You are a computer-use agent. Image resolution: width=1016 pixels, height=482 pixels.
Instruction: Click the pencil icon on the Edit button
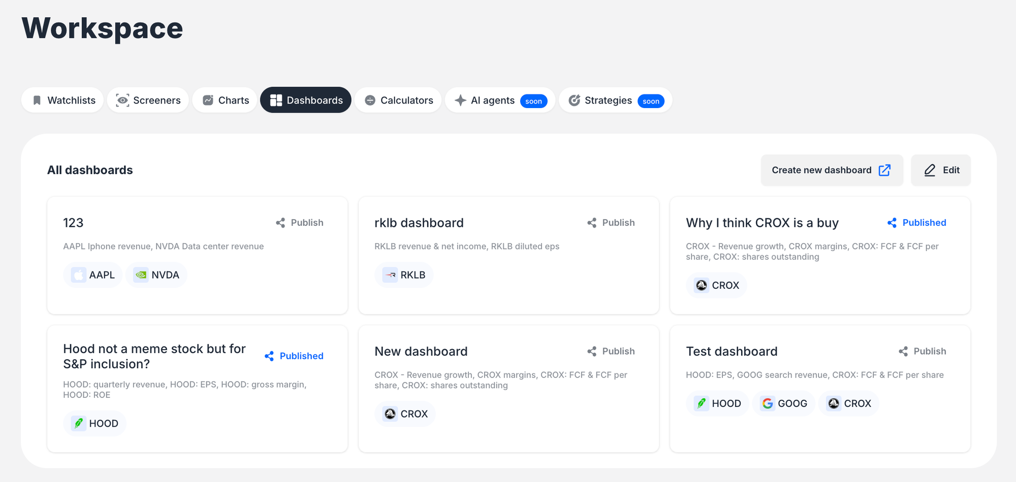point(930,170)
